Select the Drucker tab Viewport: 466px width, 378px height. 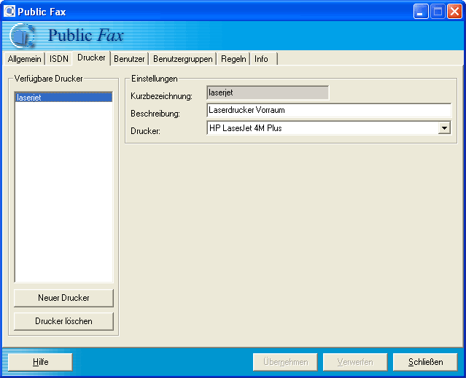(x=91, y=58)
